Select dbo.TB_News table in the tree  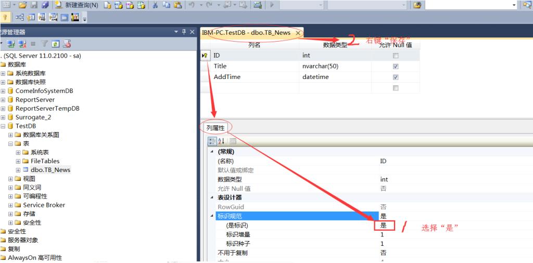click(x=50, y=170)
